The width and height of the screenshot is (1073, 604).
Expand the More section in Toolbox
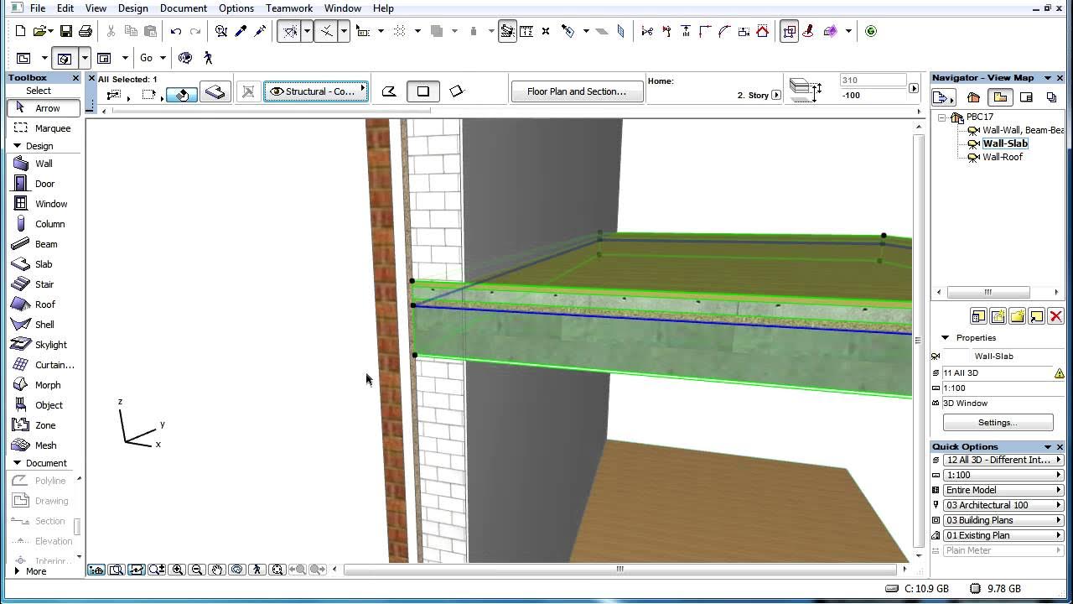[17, 571]
